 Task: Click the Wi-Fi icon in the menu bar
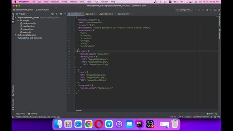(x=182, y=2)
